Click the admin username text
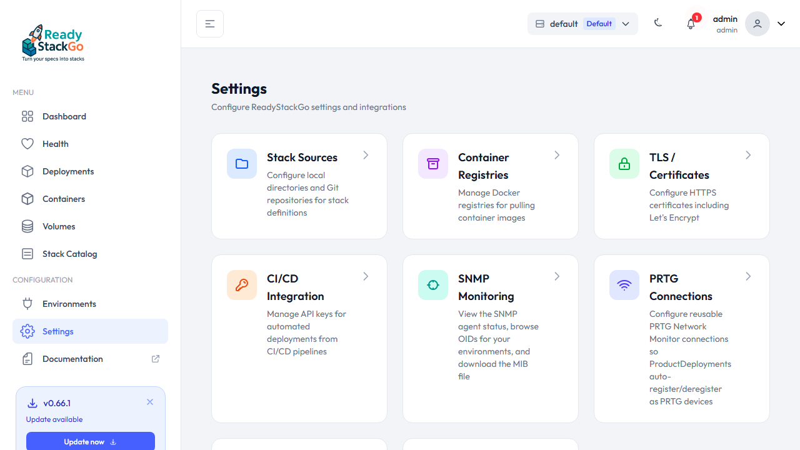 [x=725, y=19]
